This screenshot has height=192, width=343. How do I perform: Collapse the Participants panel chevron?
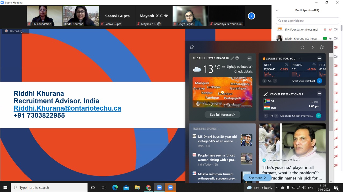pyautogui.click(x=277, y=10)
